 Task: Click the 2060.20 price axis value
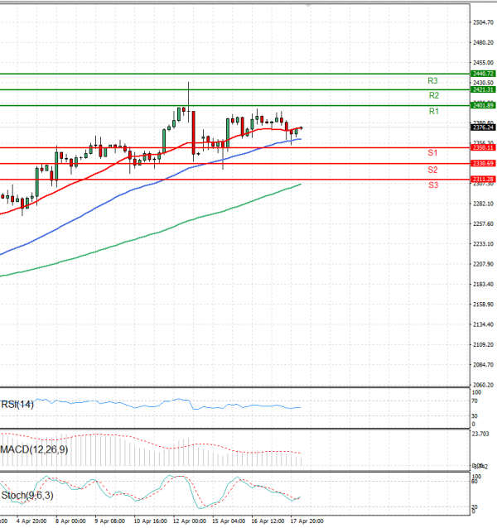[483, 385]
